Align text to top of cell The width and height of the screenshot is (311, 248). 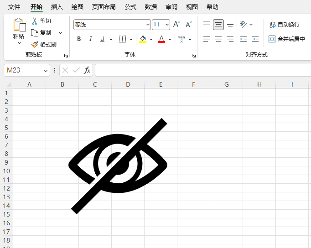pos(207,24)
